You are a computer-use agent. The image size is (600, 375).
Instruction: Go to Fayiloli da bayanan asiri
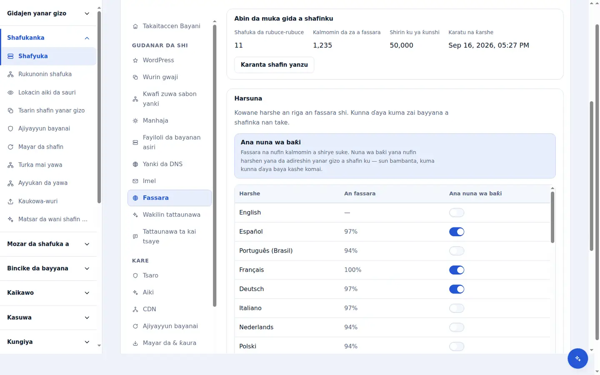pyautogui.click(x=170, y=142)
